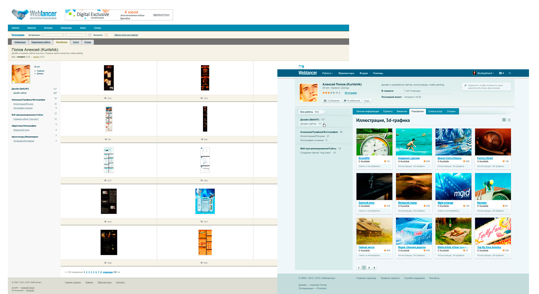Open Форум in new design header
The height and width of the screenshot is (294, 539).
pyautogui.click(x=364, y=73)
